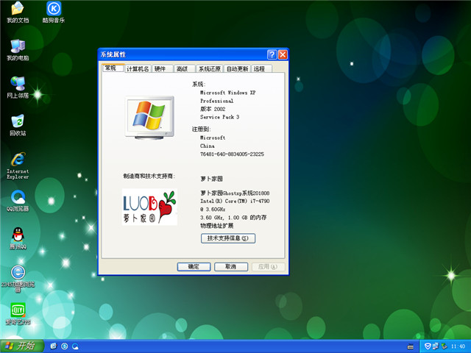
Task: Select the Internet Explorer desktop icon
Action: [x=18, y=165]
